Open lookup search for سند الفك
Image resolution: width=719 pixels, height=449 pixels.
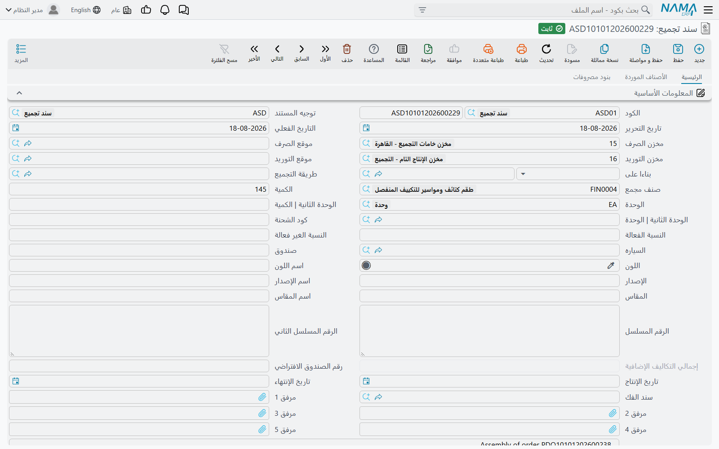[x=366, y=397]
